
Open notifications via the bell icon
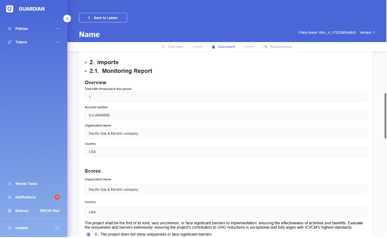pyautogui.click(x=9, y=197)
